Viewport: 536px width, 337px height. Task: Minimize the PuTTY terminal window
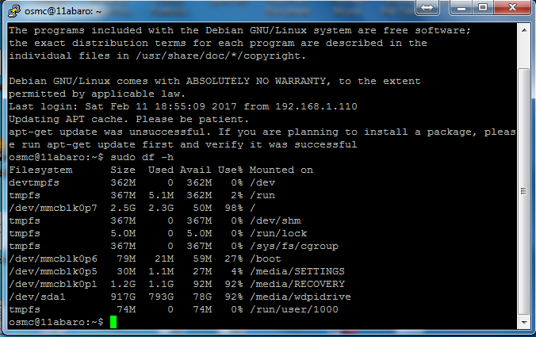coord(461,7)
